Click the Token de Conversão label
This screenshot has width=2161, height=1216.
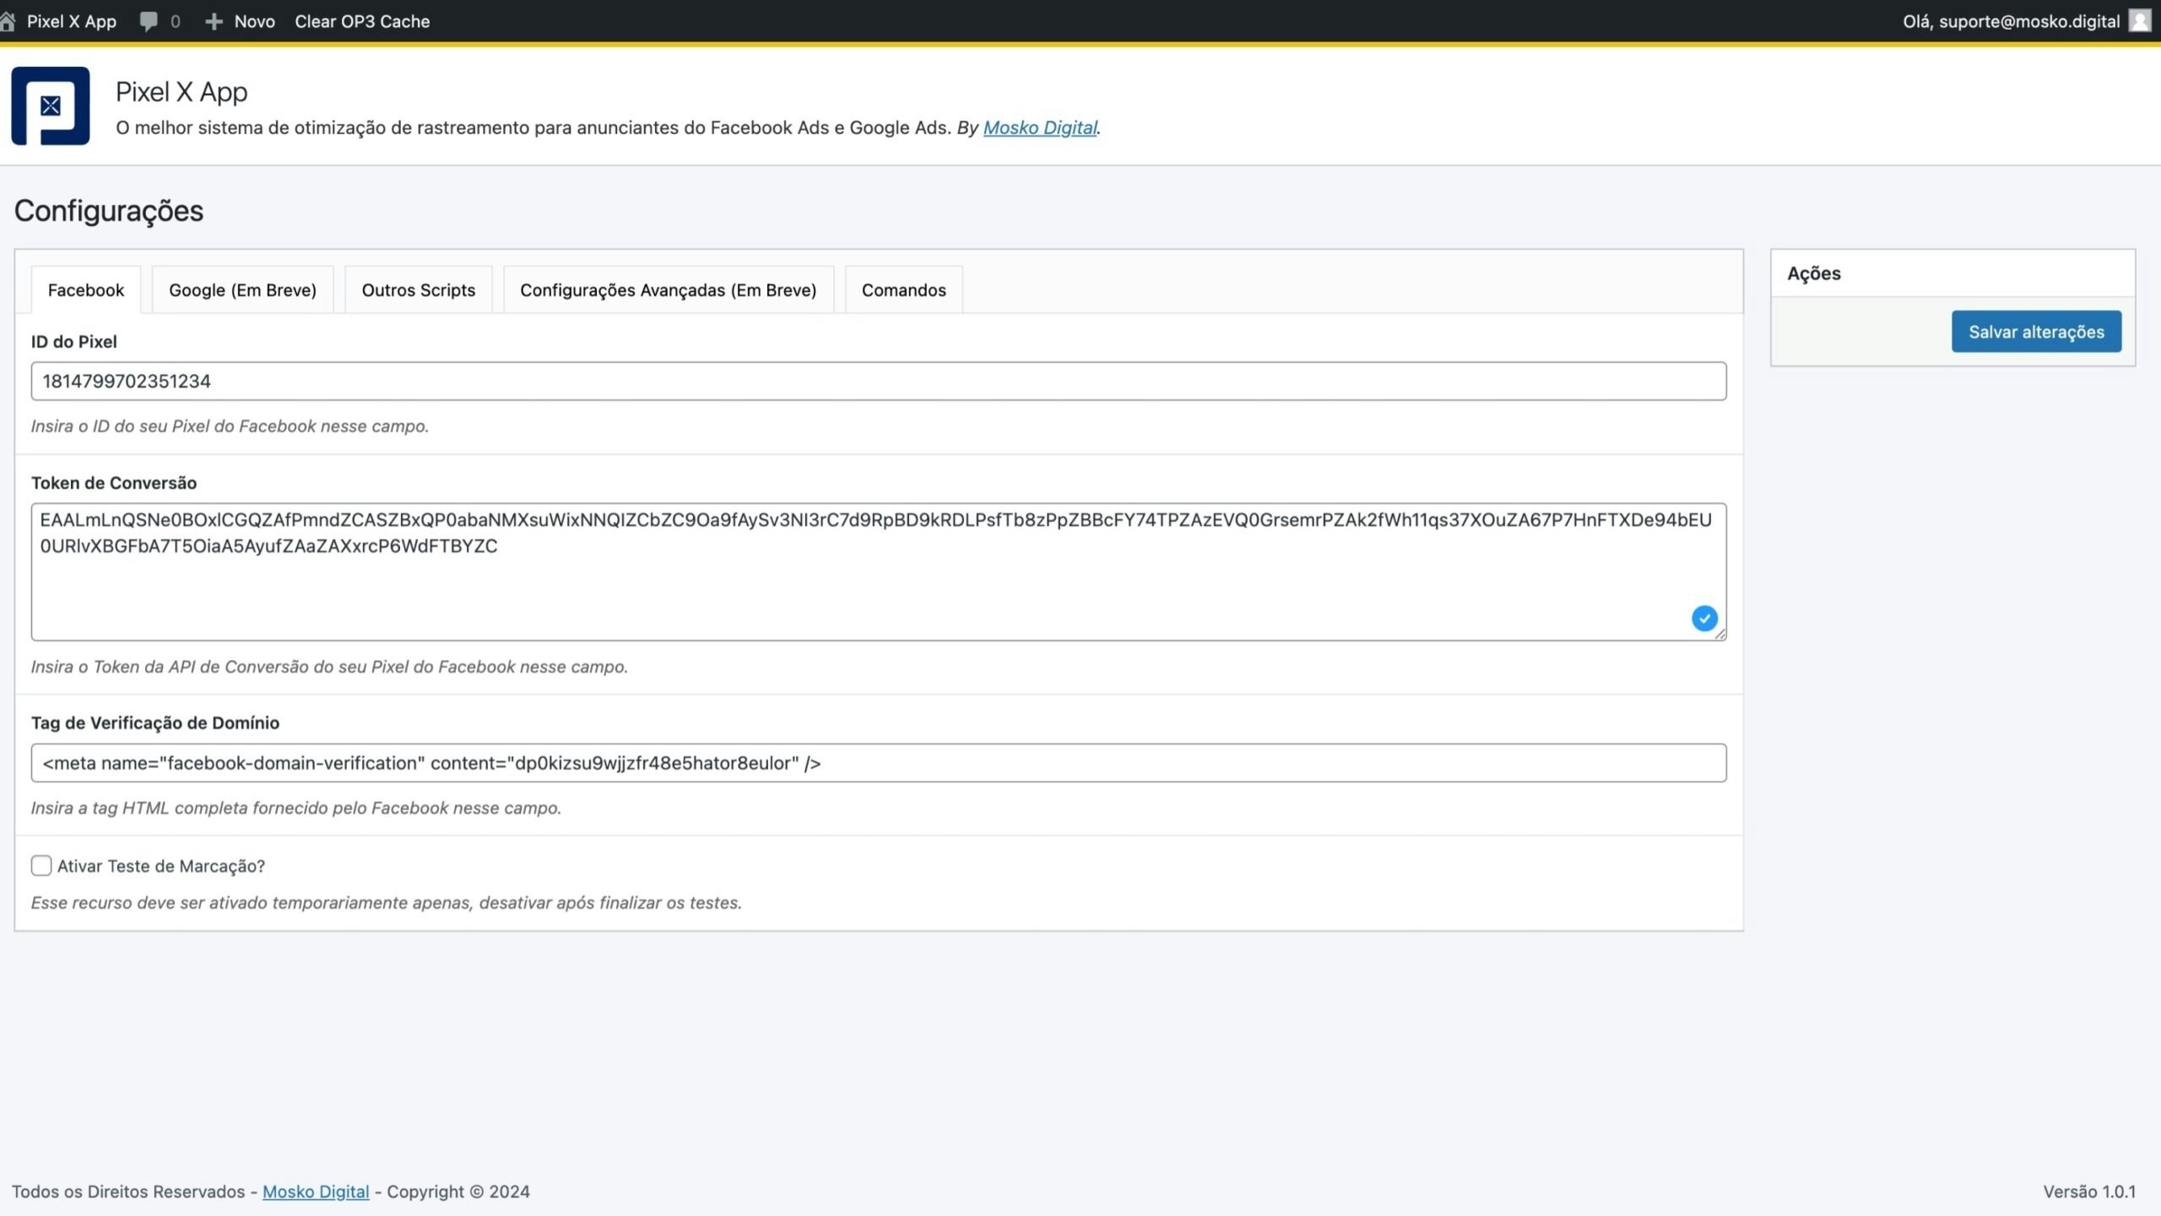(x=114, y=483)
